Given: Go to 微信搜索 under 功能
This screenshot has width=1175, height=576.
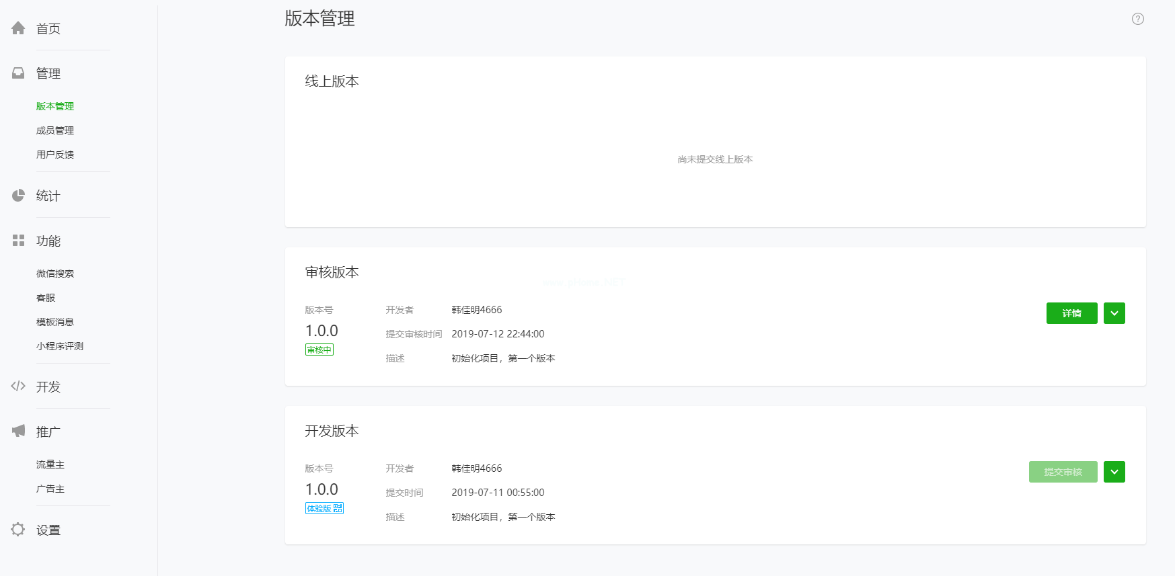Looking at the screenshot, I should click(x=55, y=274).
